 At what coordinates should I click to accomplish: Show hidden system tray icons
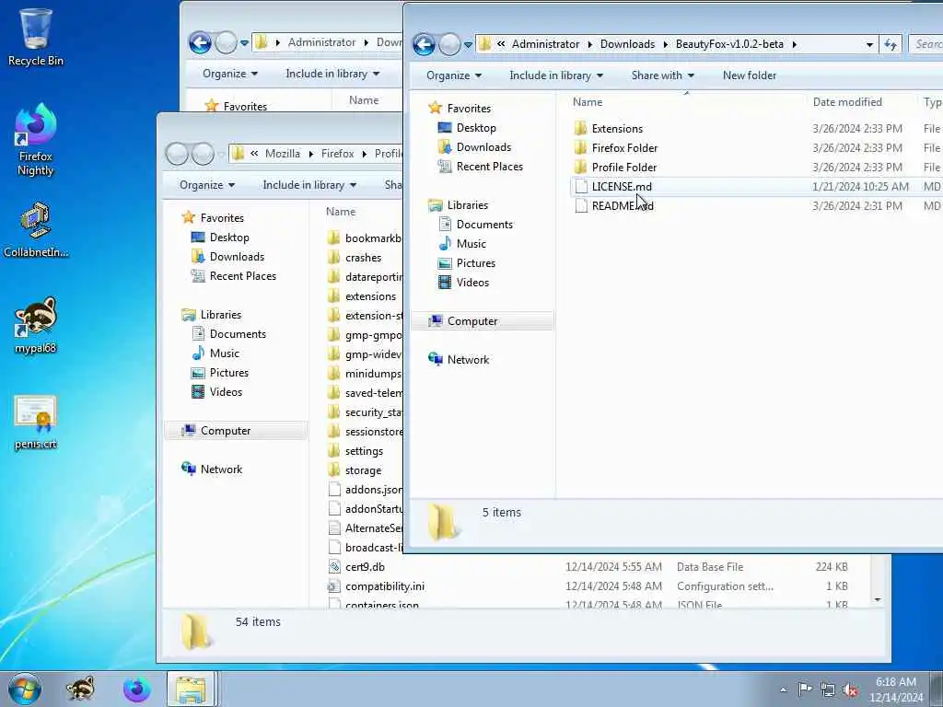point(783,690)
